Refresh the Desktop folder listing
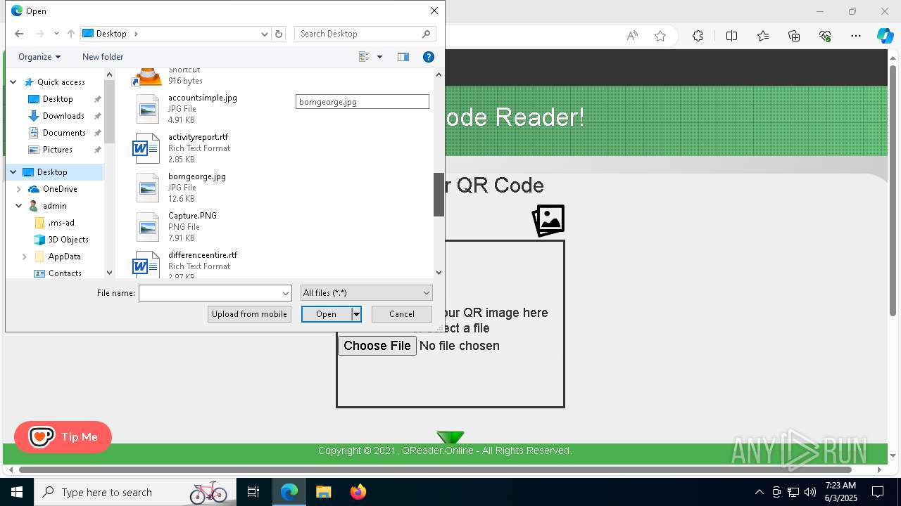Image resolution: width=901 pixels, height=506 pixels. pyautogui.click(x=279, y=34)
